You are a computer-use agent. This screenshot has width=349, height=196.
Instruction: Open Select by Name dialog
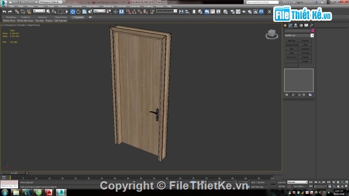[54, 11]
